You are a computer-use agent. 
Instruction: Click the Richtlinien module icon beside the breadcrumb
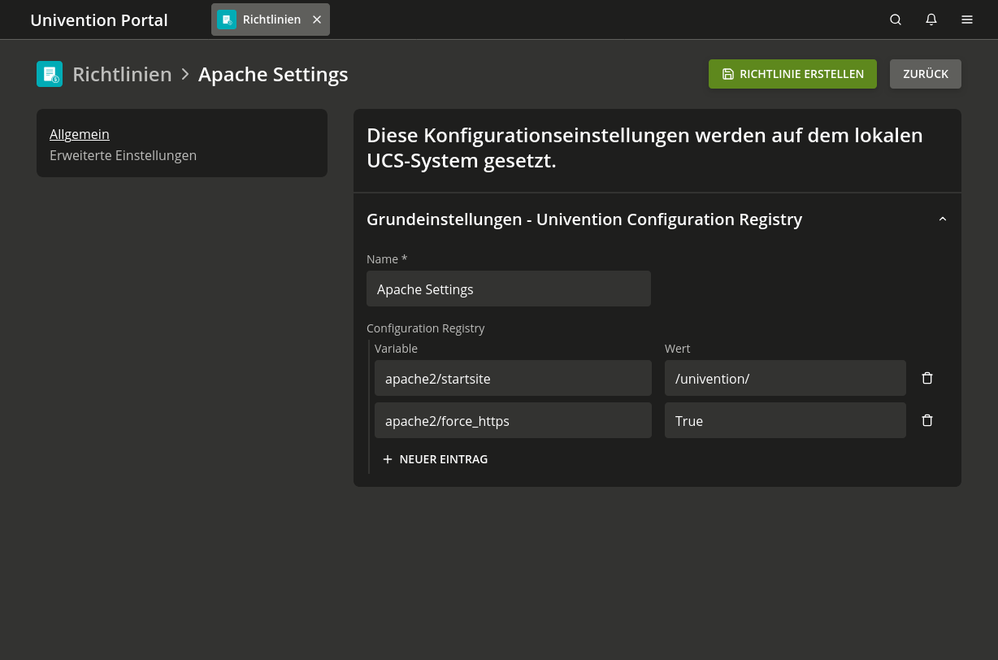50,74
